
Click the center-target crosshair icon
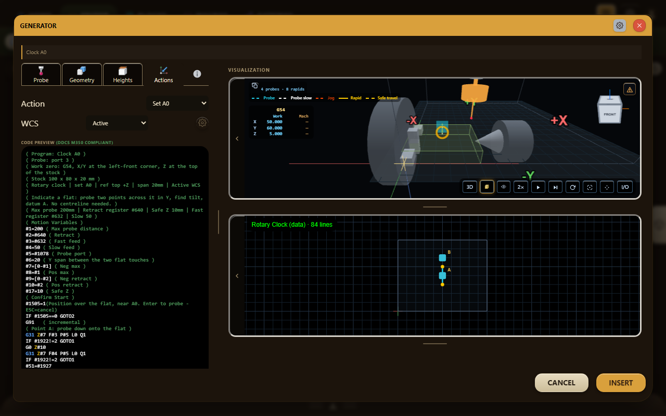click(607, 187)
